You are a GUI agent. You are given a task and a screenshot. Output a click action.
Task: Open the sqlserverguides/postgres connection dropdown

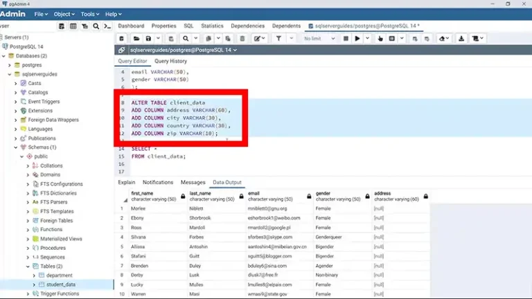coord(183,50)
